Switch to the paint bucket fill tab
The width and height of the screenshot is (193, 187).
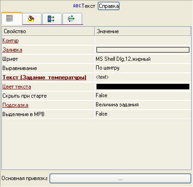pos(31,19)
